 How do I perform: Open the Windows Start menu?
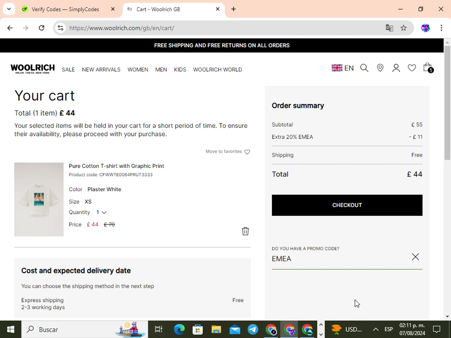[11, 330]
